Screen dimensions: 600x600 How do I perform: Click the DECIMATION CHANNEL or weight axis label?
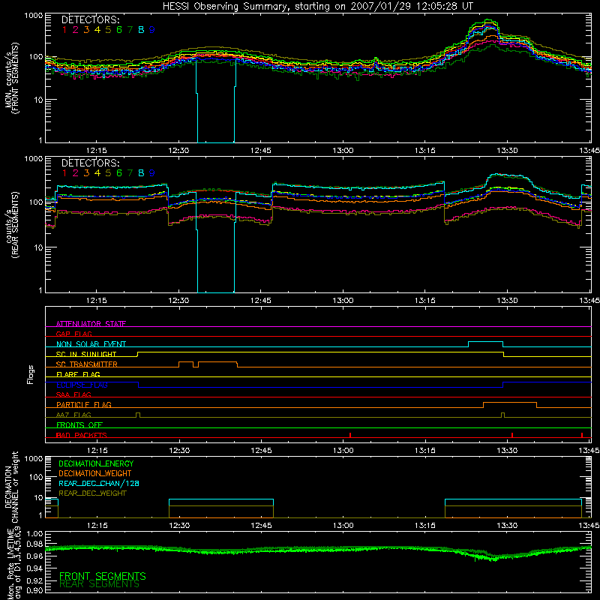point(11,487)
